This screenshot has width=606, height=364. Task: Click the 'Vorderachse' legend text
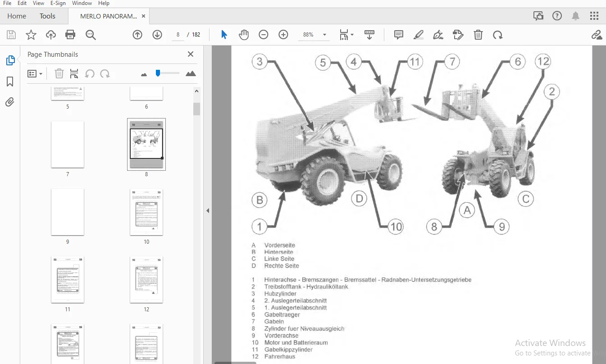click(x=281, y=336)
